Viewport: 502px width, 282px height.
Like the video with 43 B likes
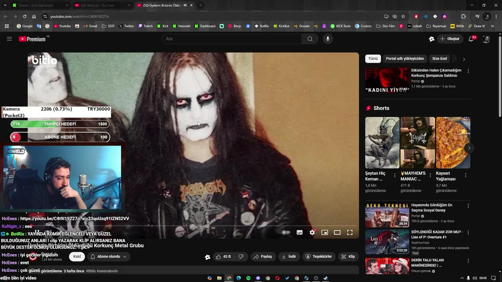coord(223,257)
